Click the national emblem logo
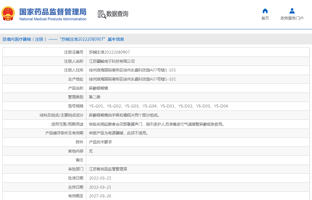This screenshot has width=312, height=200. click(8, 13)
